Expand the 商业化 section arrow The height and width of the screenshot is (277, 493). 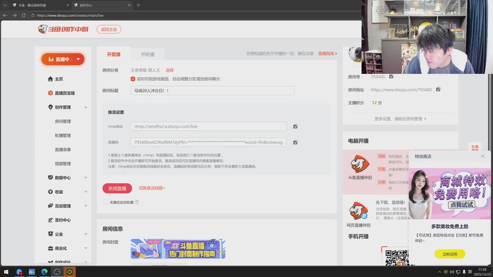[x=86, y=249]
